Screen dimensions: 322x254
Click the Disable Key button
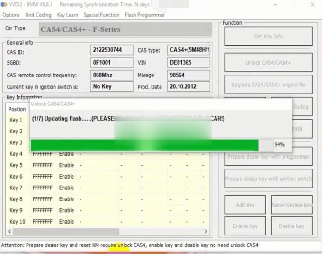(292, 226)
